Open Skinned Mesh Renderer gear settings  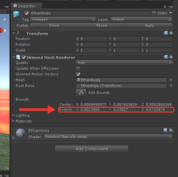[x=171, y=57]
